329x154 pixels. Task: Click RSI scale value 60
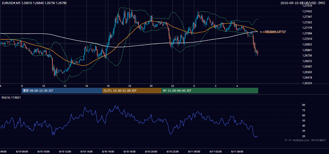(x=304, y=115)
